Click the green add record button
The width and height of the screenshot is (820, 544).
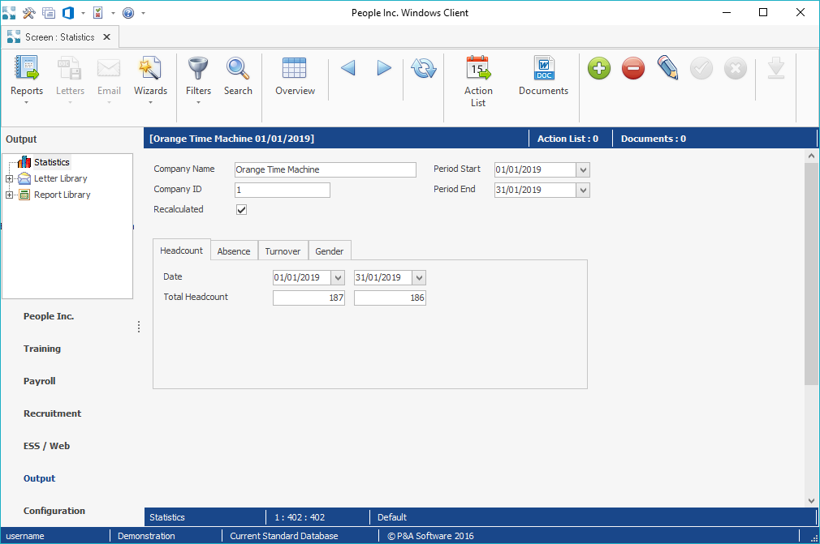click(x=599, y=69)
